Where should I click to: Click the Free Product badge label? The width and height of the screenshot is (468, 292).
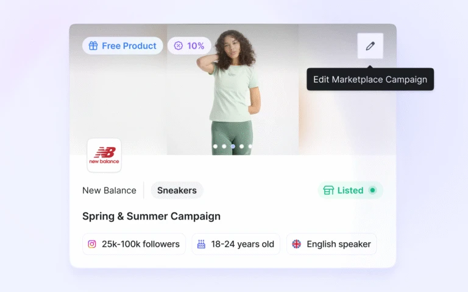129,46
